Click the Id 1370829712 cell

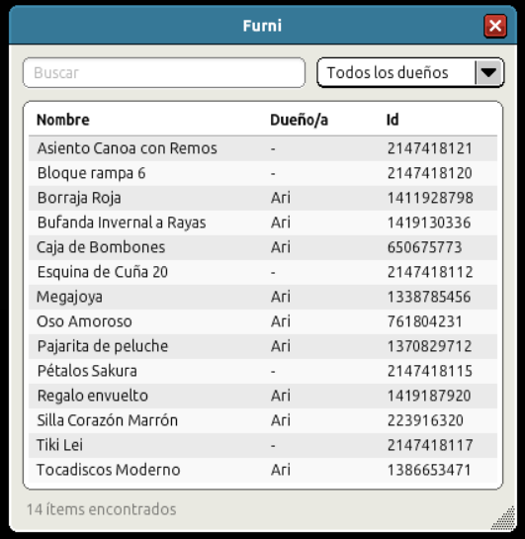tap(429, 347)
